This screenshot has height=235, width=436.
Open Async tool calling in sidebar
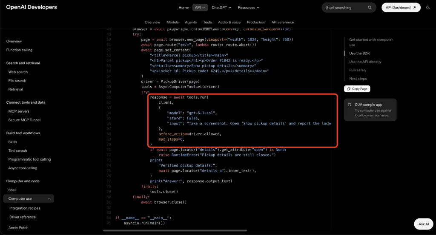point(23,168)
